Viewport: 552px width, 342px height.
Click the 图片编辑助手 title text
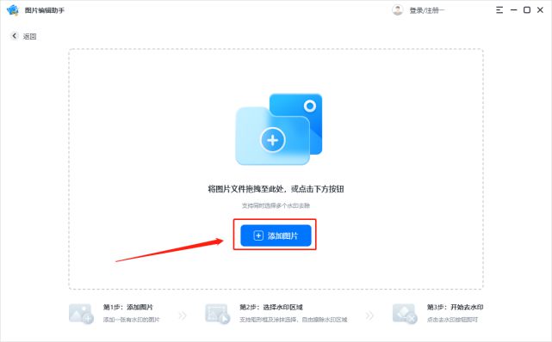(x=45, y=10)
